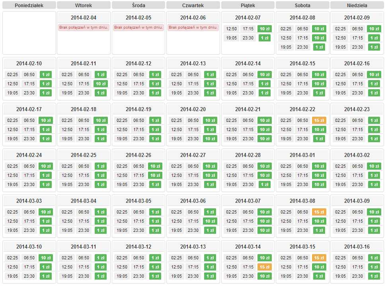Viewport: 388px width, 286px height.
Task: Select the date heading 2014-02-23
Action: pos(357,109)
